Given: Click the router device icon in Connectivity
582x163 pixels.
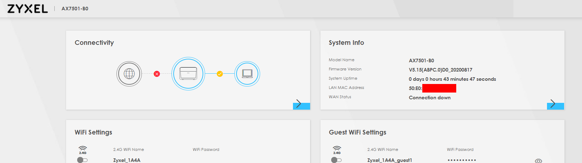Looking at the screenshot, I should pos(188,74).
